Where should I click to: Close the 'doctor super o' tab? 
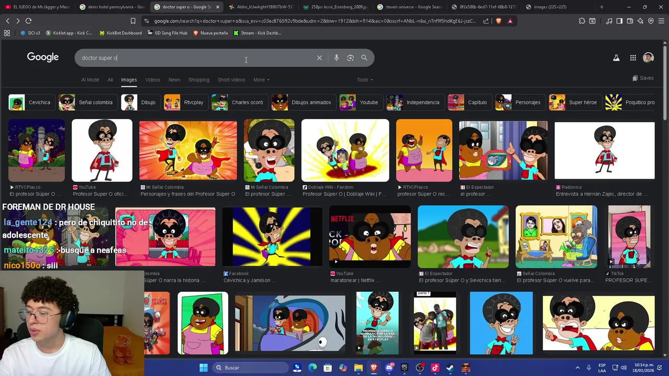coord(217,7)
